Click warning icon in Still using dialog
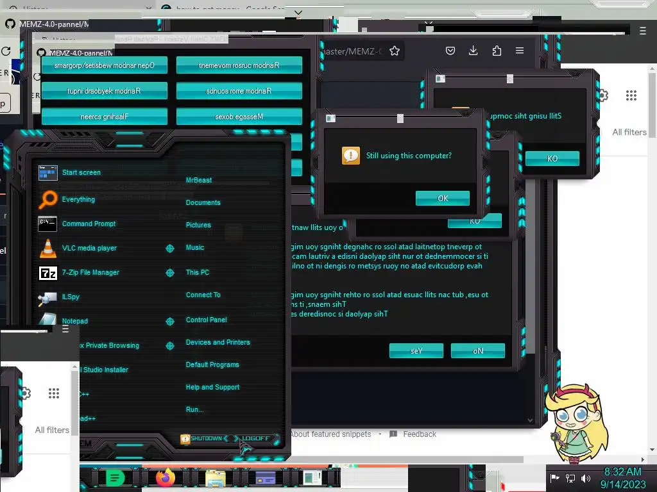The width and height of the screenshot is (657, 492). coord(351,156)
